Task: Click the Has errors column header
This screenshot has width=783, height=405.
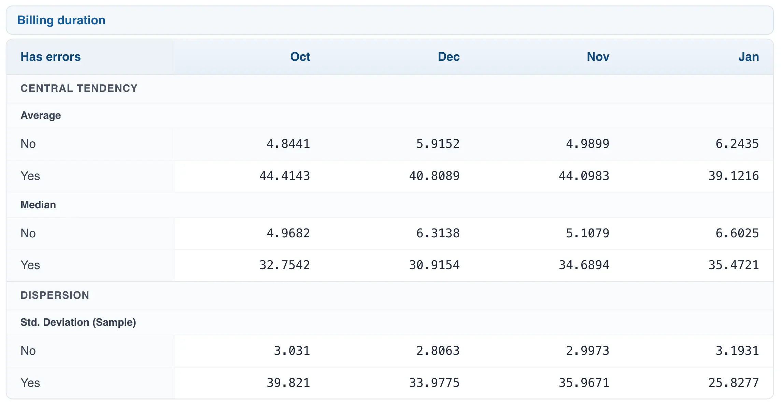Action: 51,57
